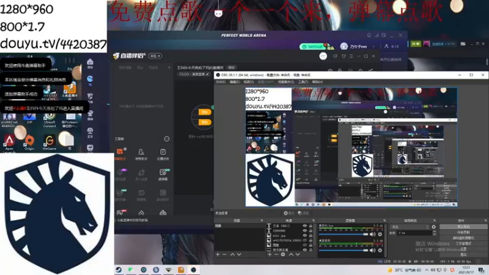Hide the nini.jpg image source
489x275 pixels.
tap(304, 236)
